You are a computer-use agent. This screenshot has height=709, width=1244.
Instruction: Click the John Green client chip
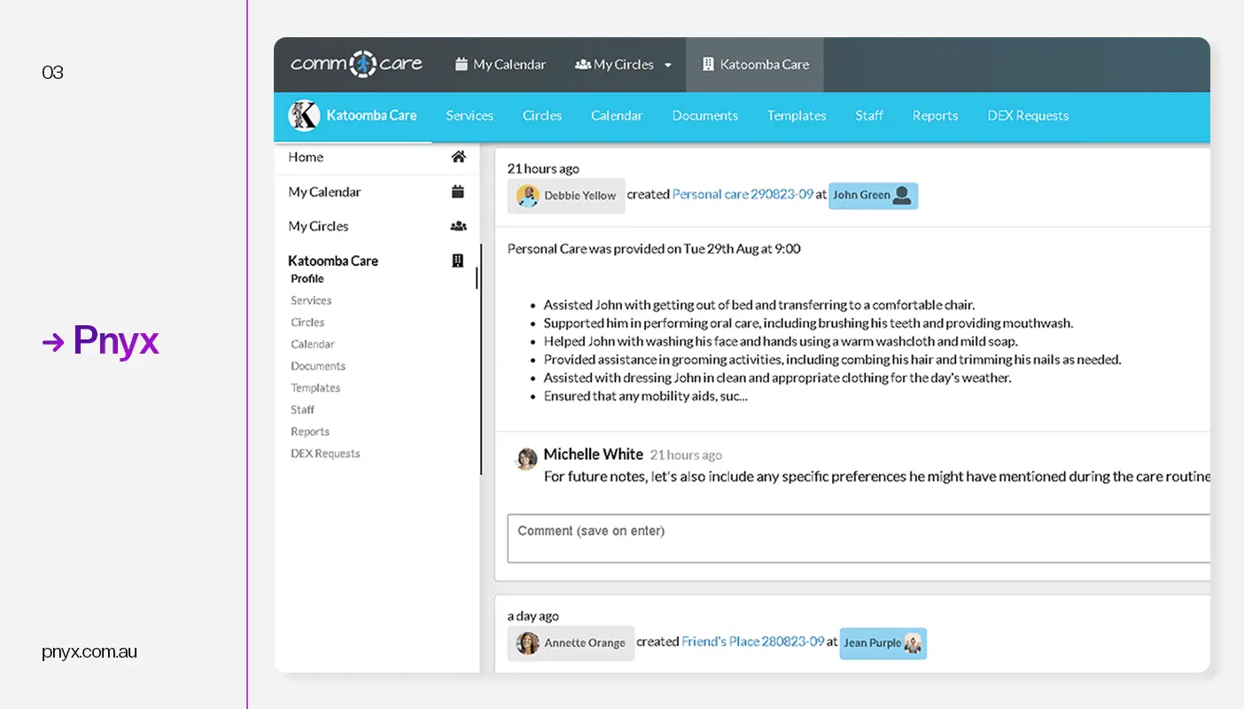(873, 196)
